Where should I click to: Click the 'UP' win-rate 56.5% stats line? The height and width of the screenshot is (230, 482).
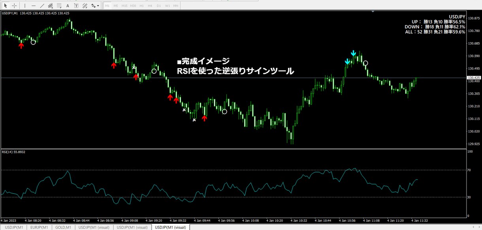tap(438, 22)
